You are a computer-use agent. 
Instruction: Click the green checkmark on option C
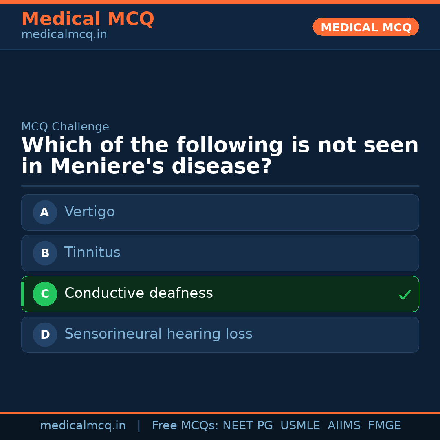(404, 295)
